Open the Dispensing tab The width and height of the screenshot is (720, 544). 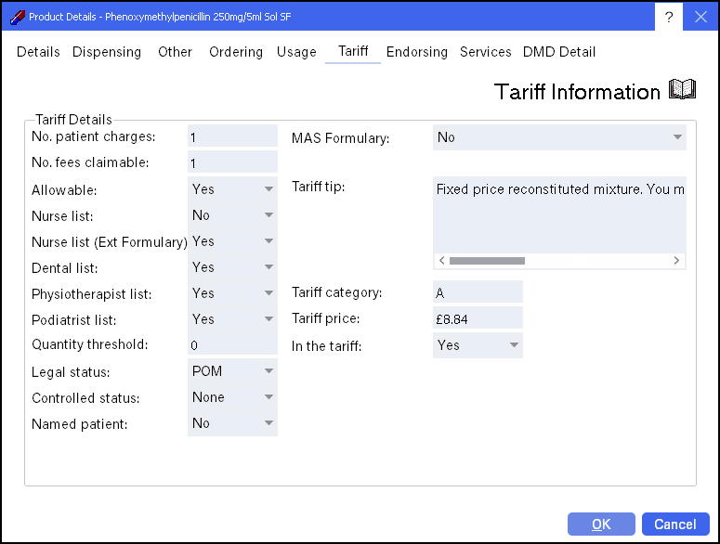click(107, 52)
